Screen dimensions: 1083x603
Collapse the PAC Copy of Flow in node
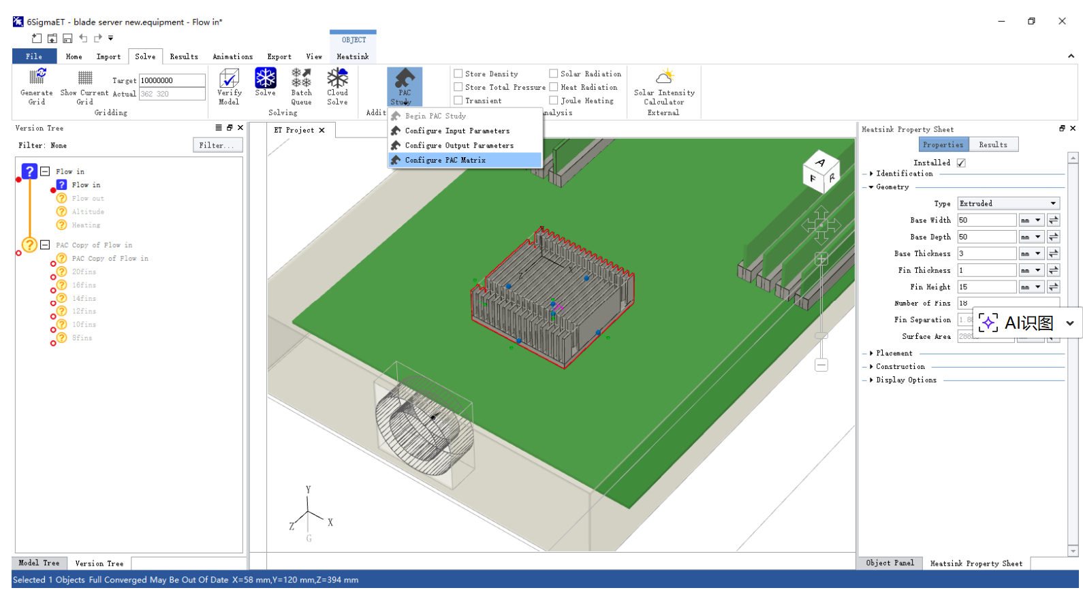tap(45, 245)
